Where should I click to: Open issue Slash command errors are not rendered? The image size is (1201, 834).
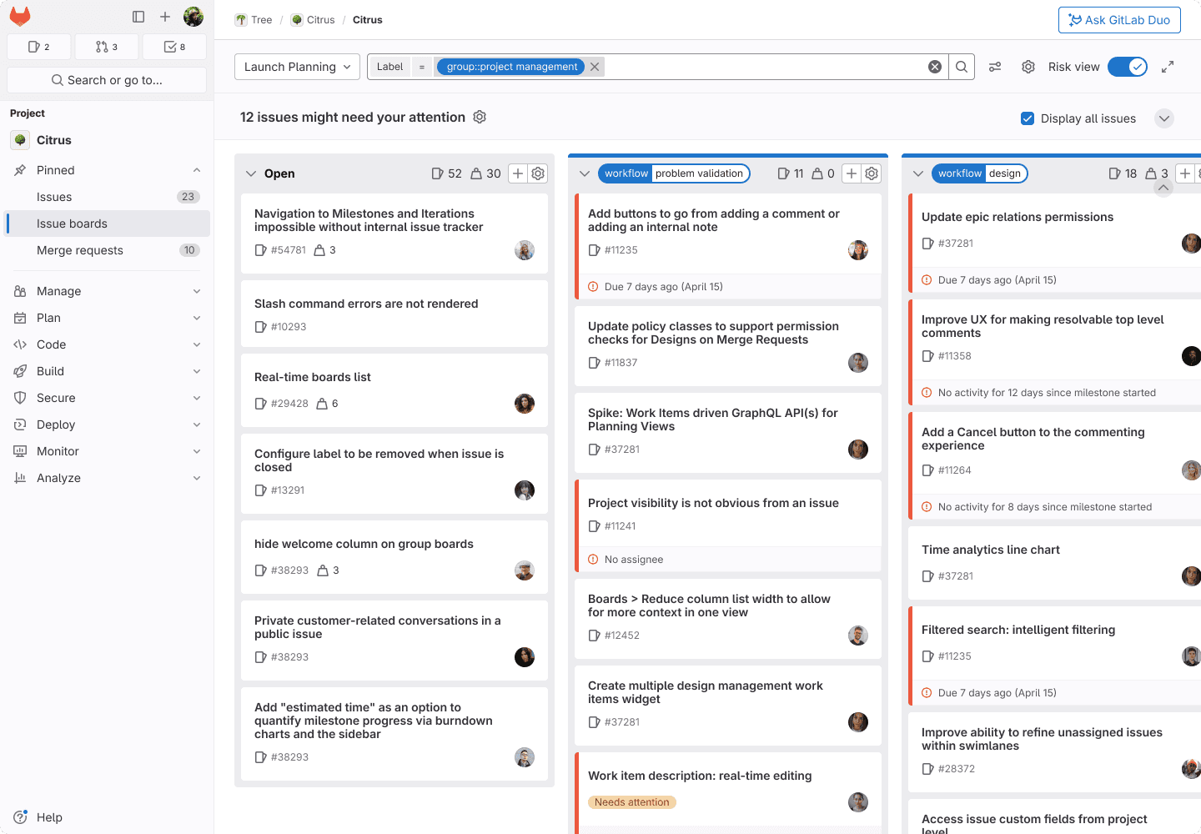click(x=366, y=304)
